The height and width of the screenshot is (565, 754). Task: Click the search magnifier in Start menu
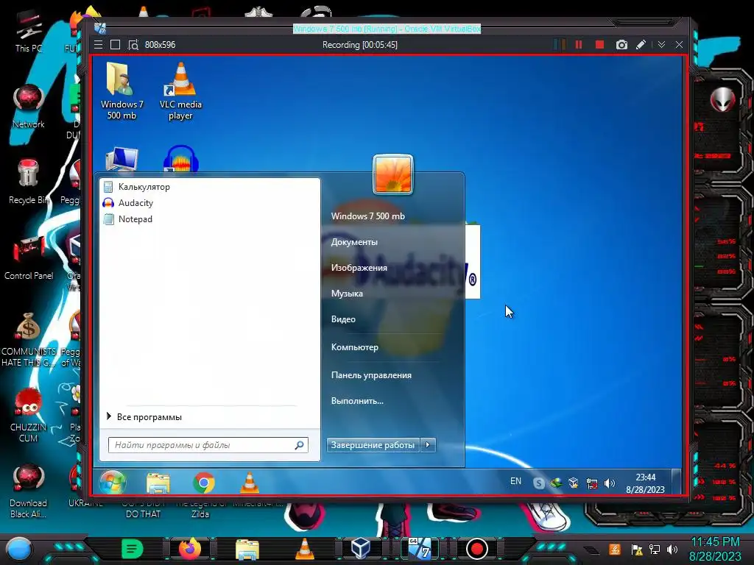tap(299, 445)
